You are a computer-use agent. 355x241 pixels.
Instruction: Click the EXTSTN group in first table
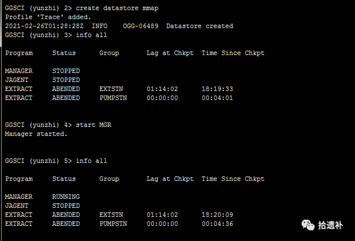coord(111,89)
